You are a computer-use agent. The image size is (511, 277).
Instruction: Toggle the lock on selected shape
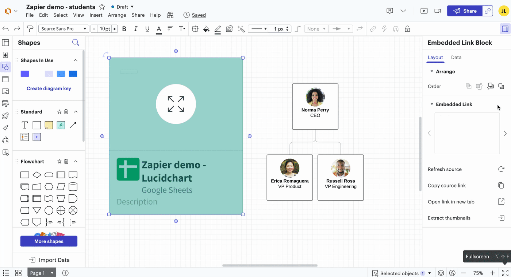pyautogui.click(x=407, y=29)
